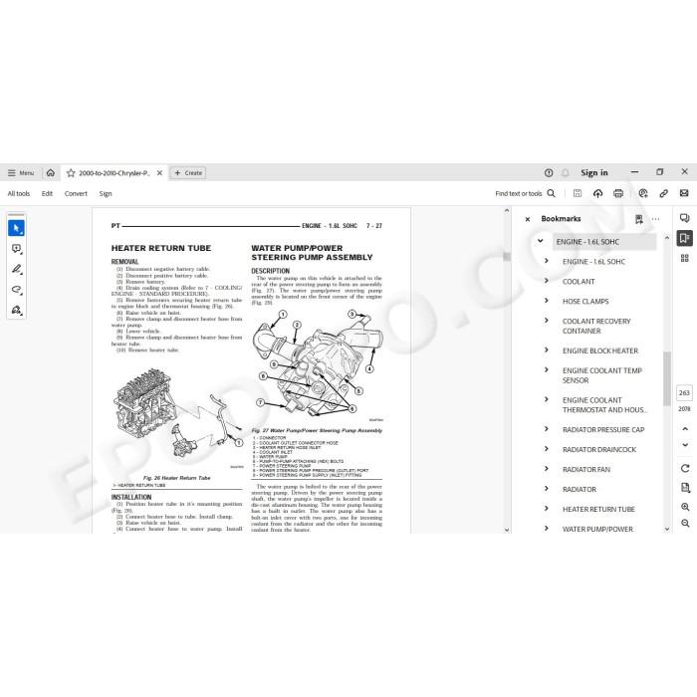Click the zoom out icon

685,524
